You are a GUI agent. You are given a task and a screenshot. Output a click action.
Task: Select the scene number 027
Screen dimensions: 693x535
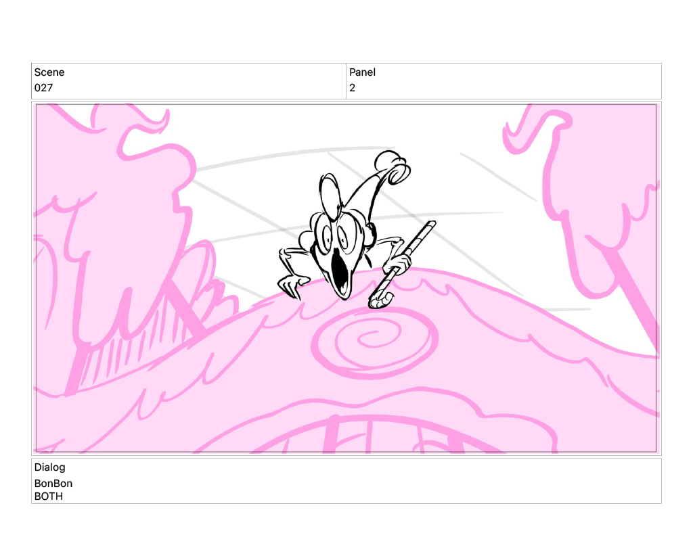(x=43, y=88)
